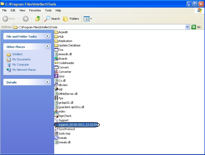Select the Converter application icon
Screen dimensions: 205x155
coord(56,72)
